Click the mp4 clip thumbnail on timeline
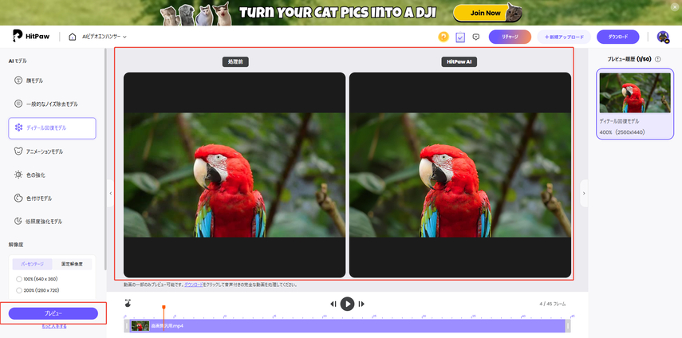The height and width of the screenshot is (338, 682). [140, 326]
